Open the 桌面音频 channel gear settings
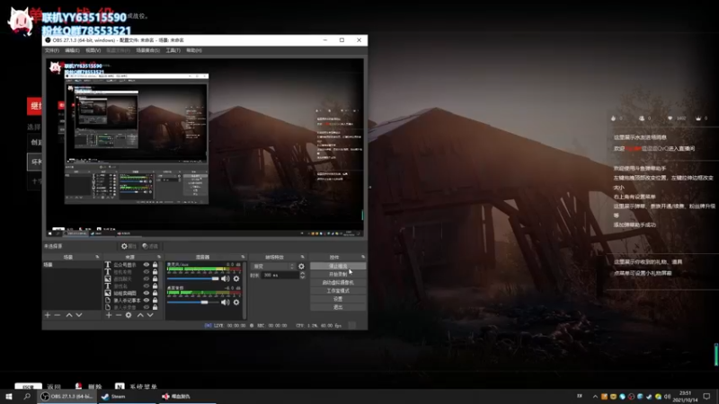This screenshot has height=404, width=719. click(236, 303)
